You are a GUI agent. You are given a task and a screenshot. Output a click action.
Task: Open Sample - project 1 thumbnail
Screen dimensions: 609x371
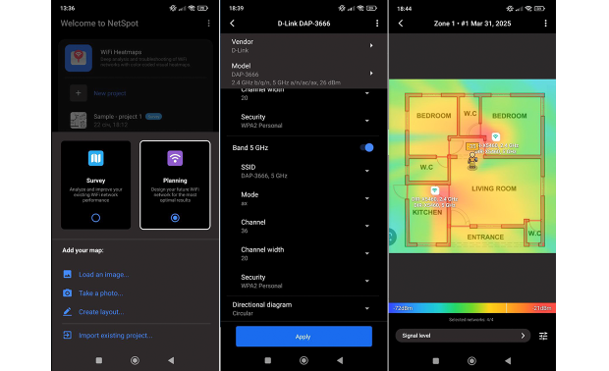[79, 121]
